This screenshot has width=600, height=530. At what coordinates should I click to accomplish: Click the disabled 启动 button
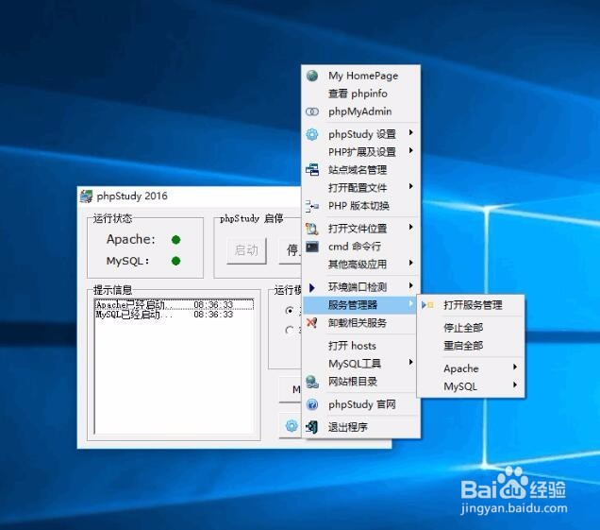(246, 250)
